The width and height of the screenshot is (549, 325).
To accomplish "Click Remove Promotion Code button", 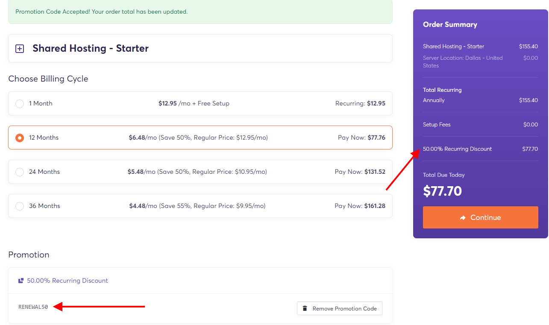I will pyautogui.click(x=340, y=308).
